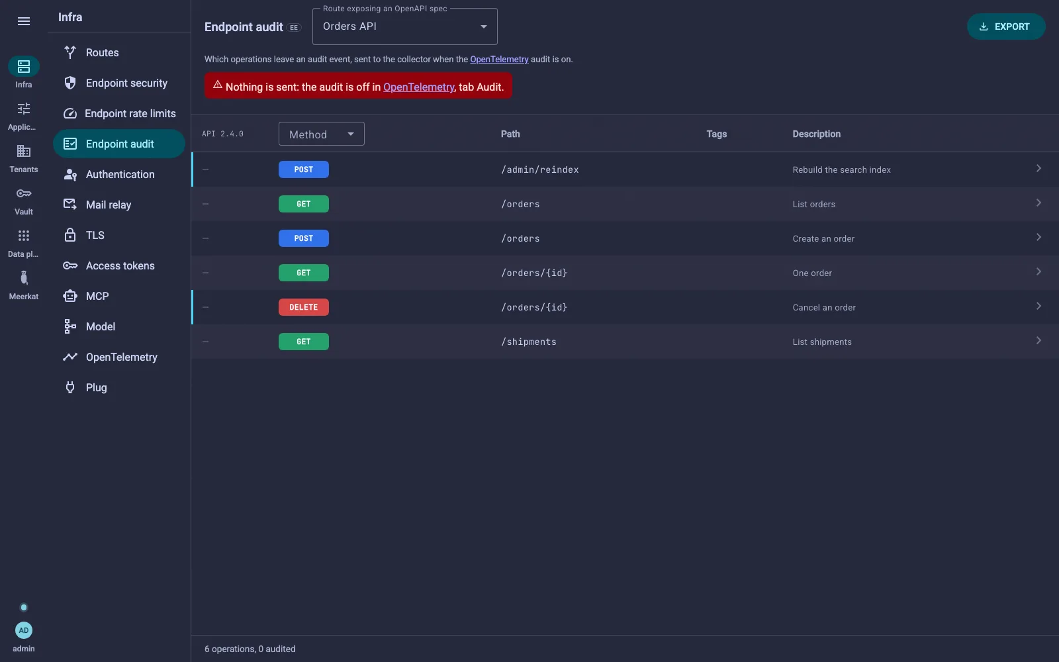Viewport: 1059px width, 662px height.
Task: Open the Authentication menu item
Action: pos(119,174)
